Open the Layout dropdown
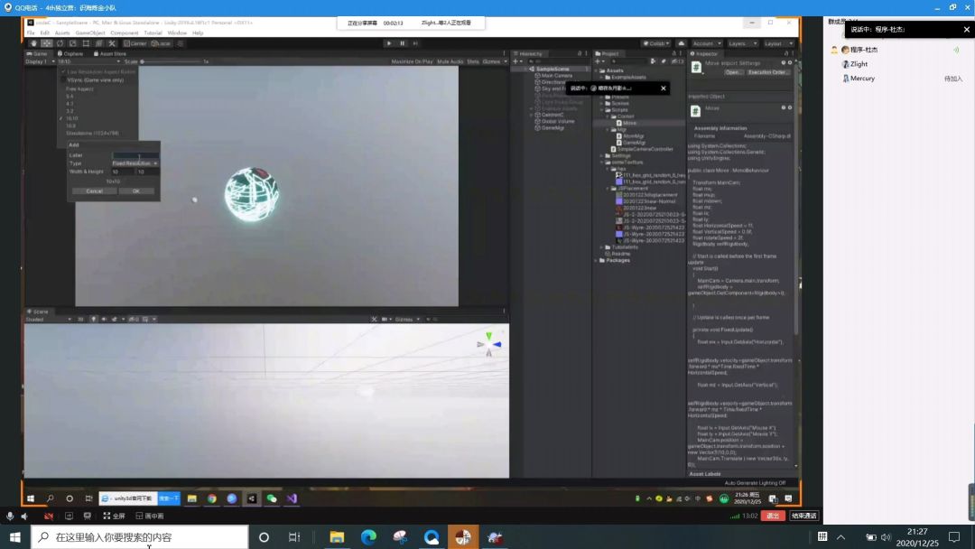The width and height of the screenshot is (975, 549). tap(775, 43)
